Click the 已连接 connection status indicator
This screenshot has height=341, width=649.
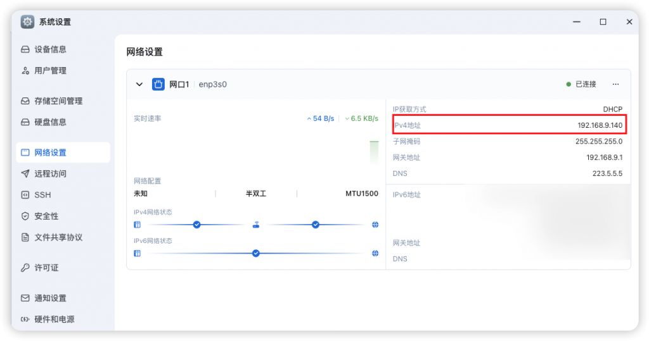pyautogui.click(x=581, y=84)
